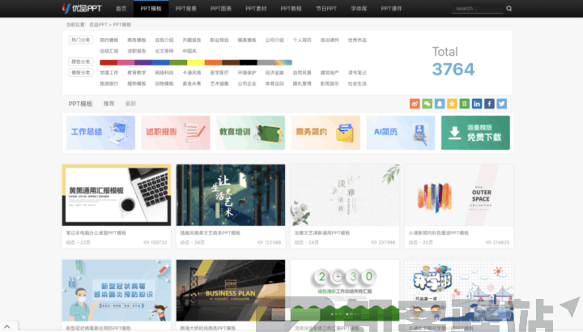Viewport: 583px width, 332px height.
Task: Share via the QQ penguin icon
Action: (440, 104)
